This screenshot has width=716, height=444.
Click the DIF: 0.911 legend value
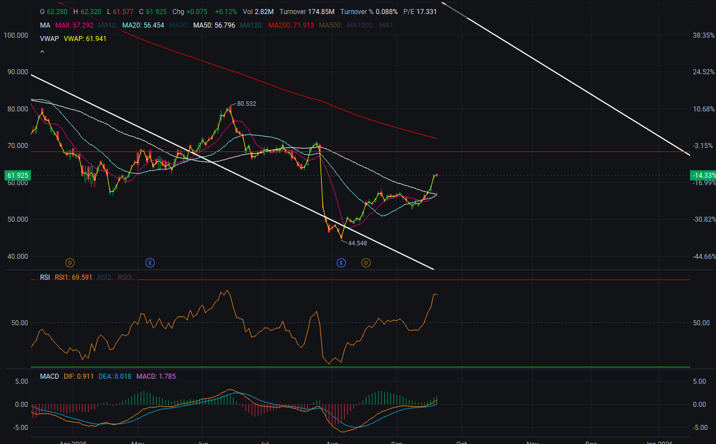pos(78,376)
